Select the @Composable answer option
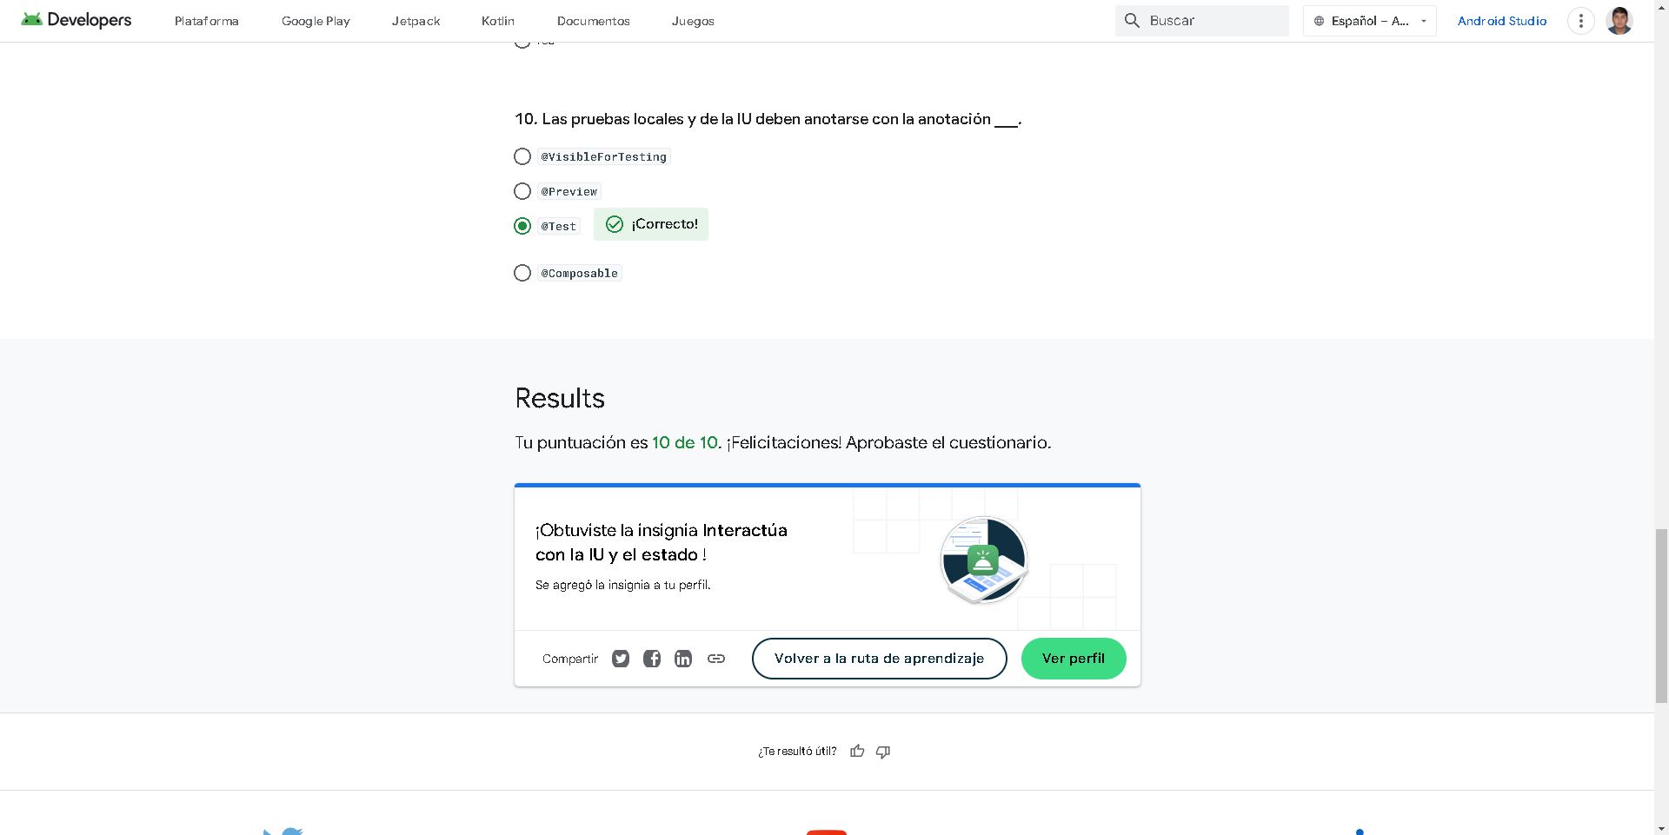This screenshot has width=1669, height=835. (522, 273)
